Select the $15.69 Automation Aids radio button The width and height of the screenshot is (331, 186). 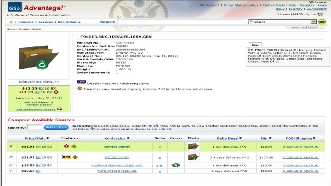point(11,171)
